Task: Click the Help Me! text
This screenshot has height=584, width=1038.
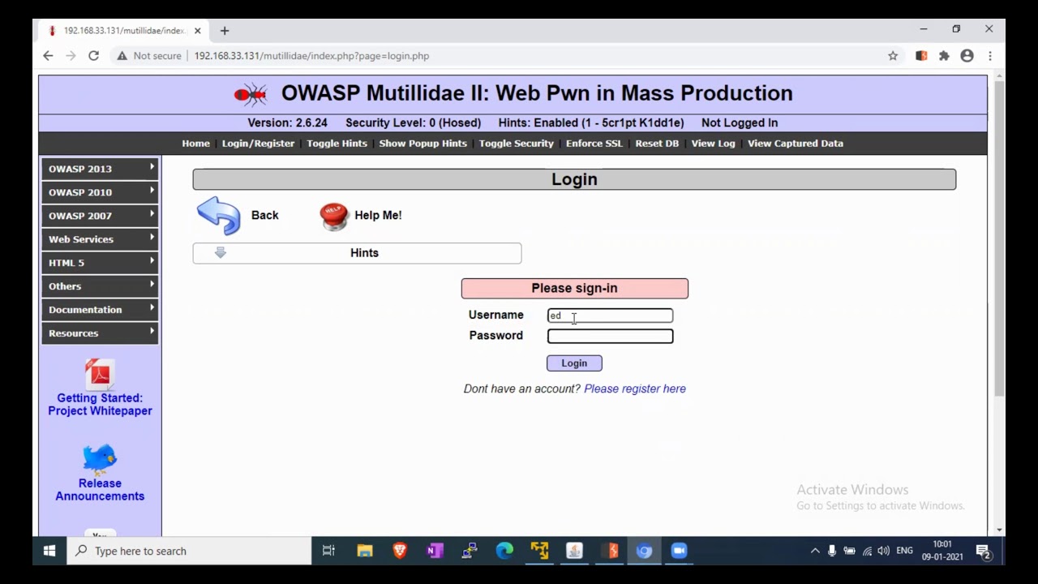Action: [378, 216]
